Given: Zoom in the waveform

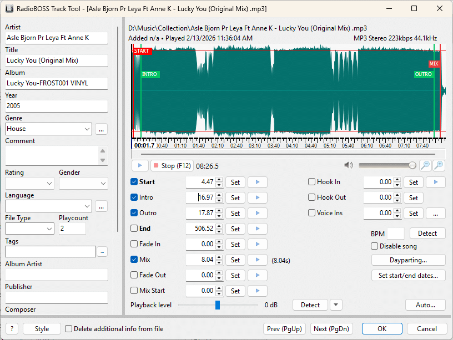Looking at the screenshot, I should [439, 165].
